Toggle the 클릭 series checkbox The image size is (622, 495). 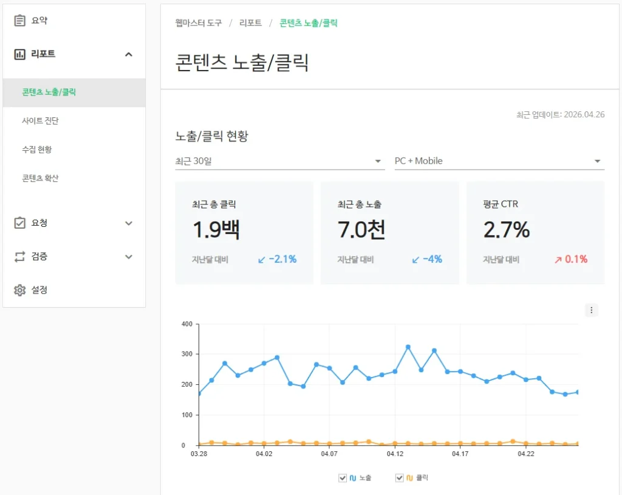coord(399,478)
